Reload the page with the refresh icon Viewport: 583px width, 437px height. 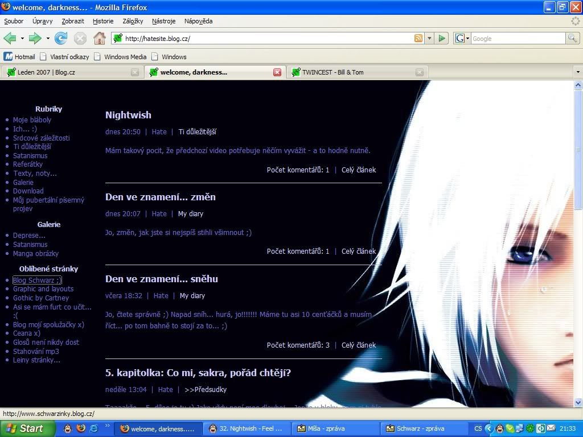point(61,38)
